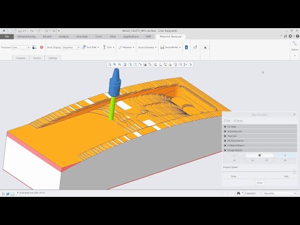This screenshot has width=300, height=225.
Task: Open the File menu in Play Simulation panel
Action: coord(227,121)
